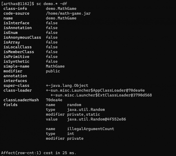Select the /home/math-game.jar path
This screenshot has height=156, width=176.
click(x=68, y=13)
